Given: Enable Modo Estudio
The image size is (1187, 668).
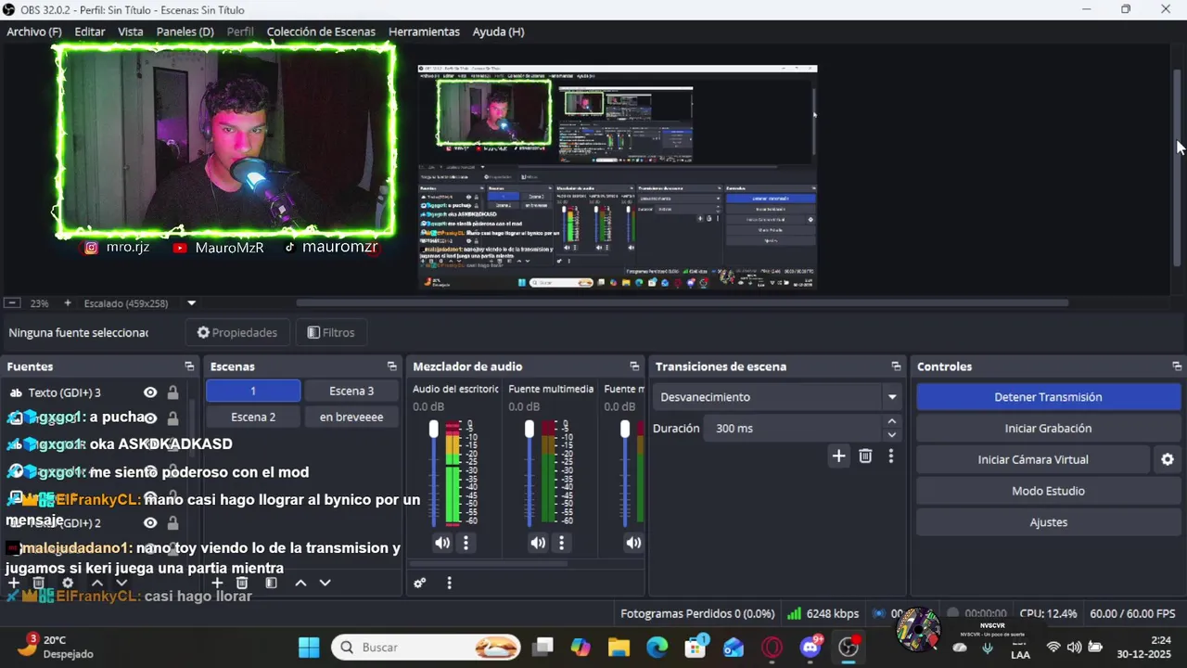Looking at the screenshot, I should click(1048, 491).
